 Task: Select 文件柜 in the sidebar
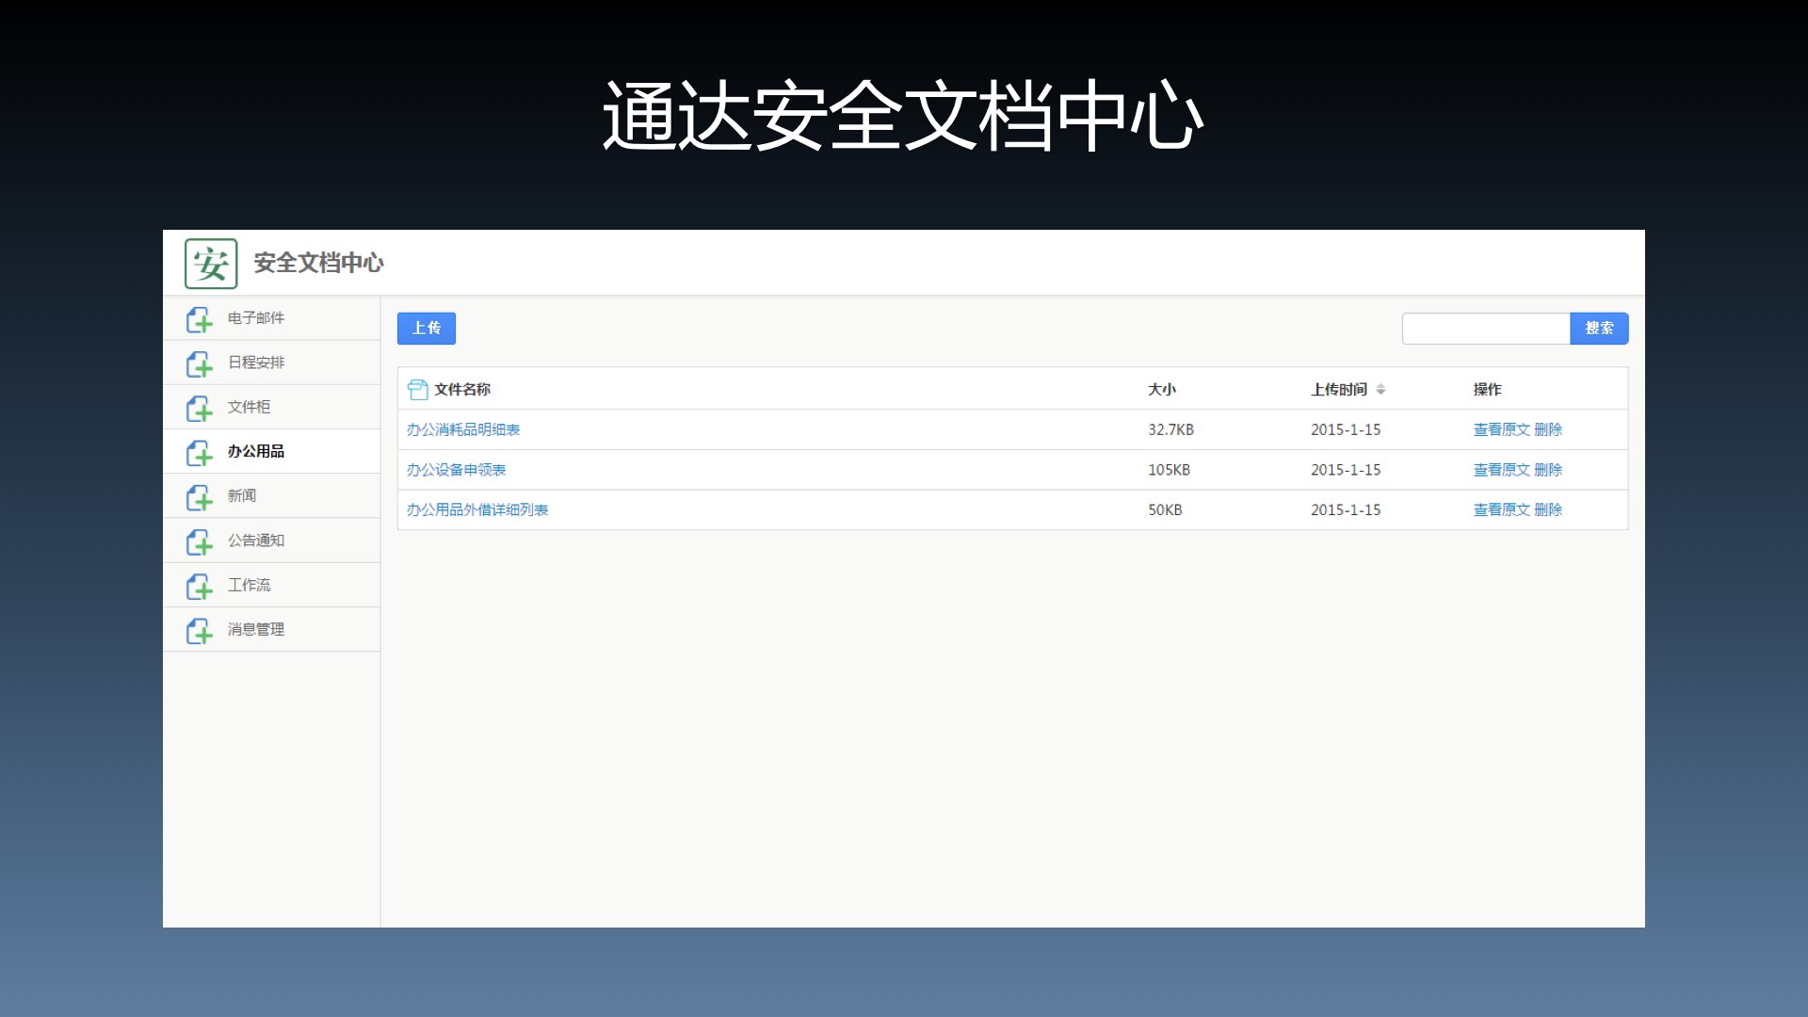pos(271,407)
